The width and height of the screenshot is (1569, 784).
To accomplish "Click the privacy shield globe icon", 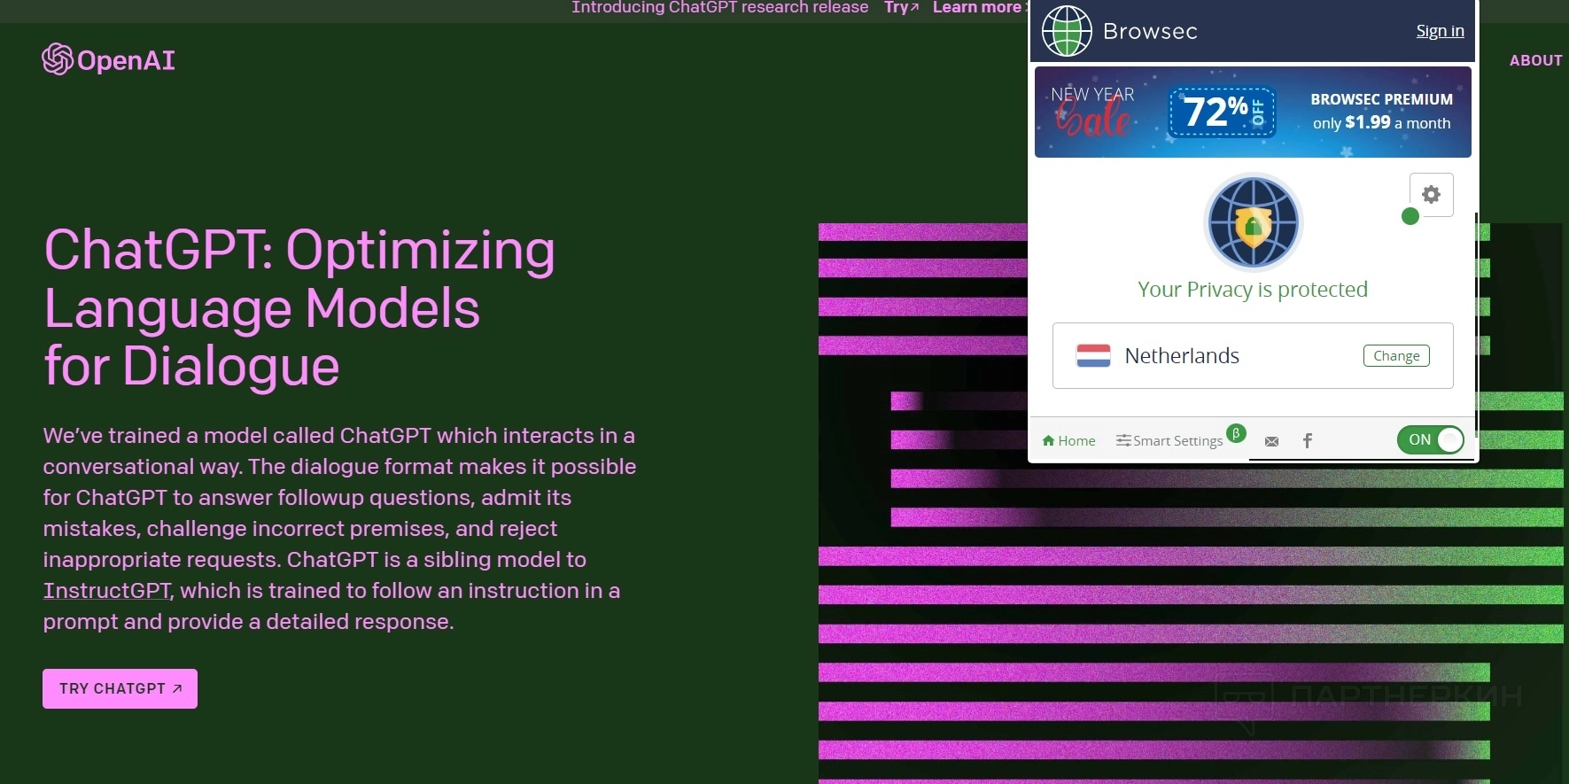I will pyautogui.click(x=1253, y=222).
